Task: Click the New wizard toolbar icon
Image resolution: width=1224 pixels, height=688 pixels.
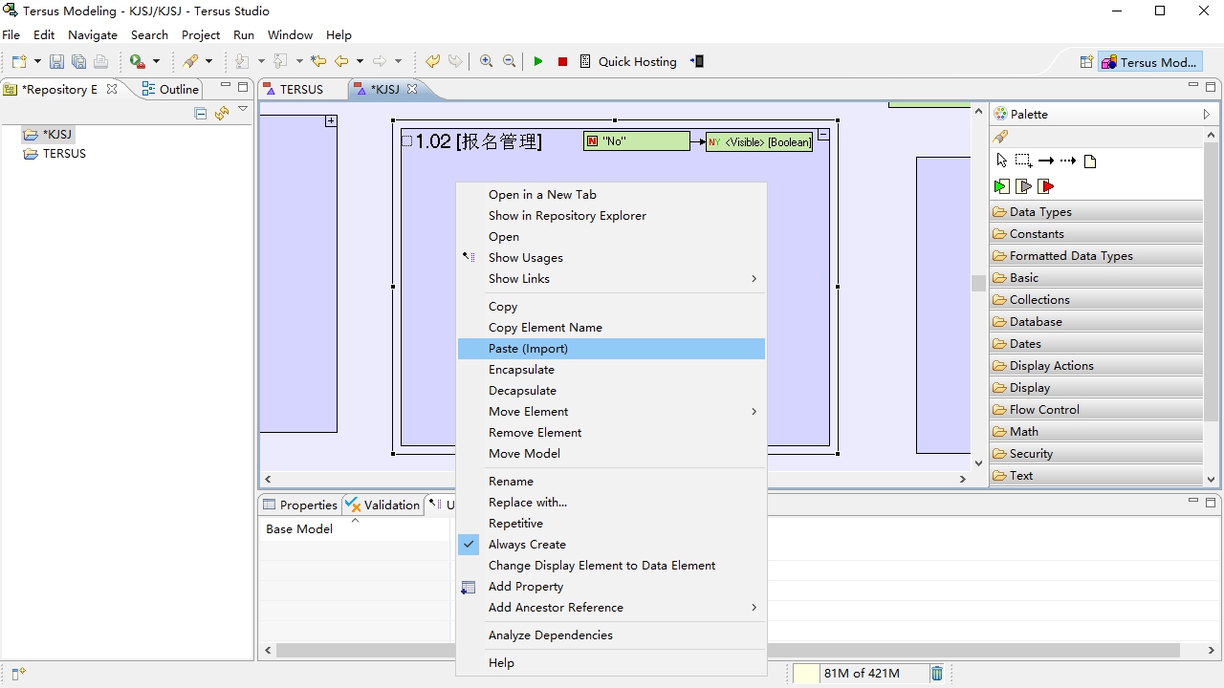Action: point(19,61)
